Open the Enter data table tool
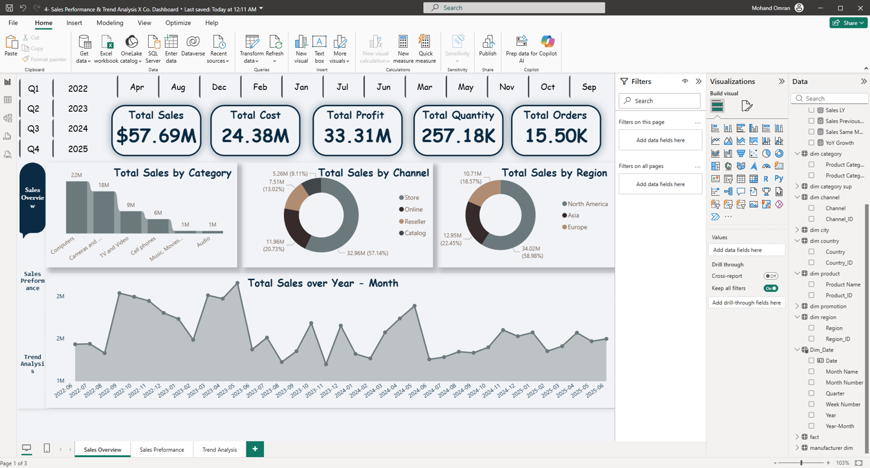Screen dimensions: 870x468 pyautogui.click(x=172, y=49)
